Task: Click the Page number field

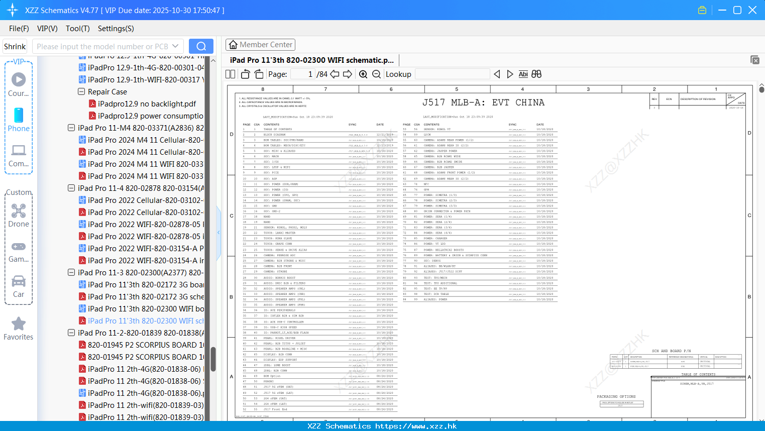Action: (303, 74)
